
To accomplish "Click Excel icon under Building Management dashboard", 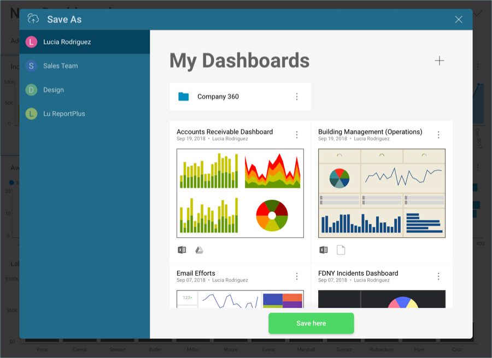I will point(324,250).
